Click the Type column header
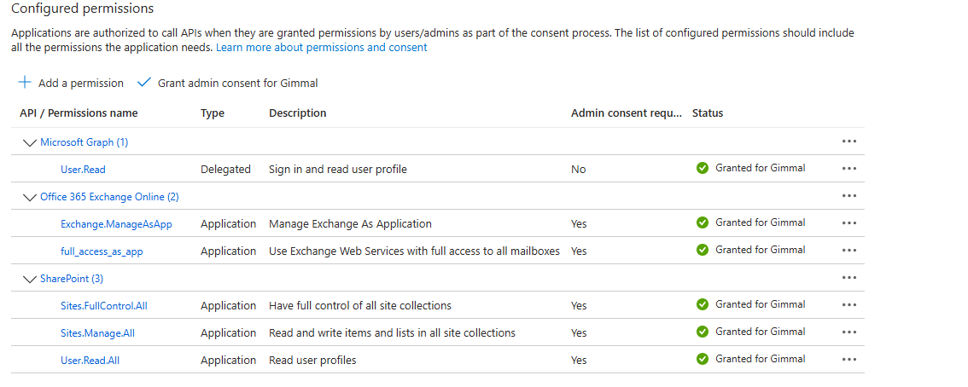This screenshot has height=387, width=968. (213, 113)
